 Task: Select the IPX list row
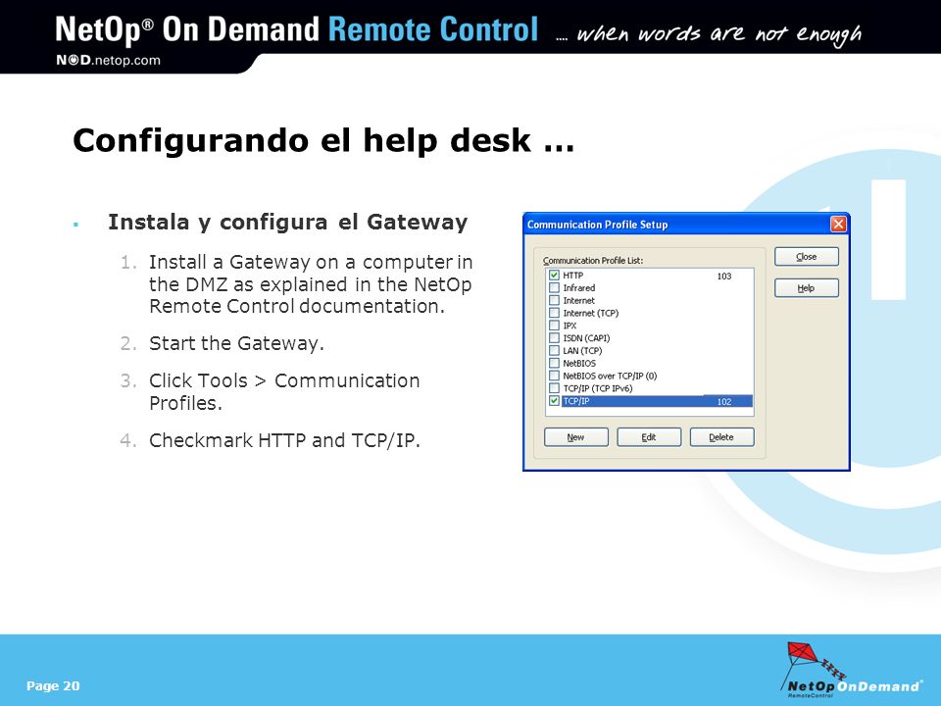(x=650, y=326)
